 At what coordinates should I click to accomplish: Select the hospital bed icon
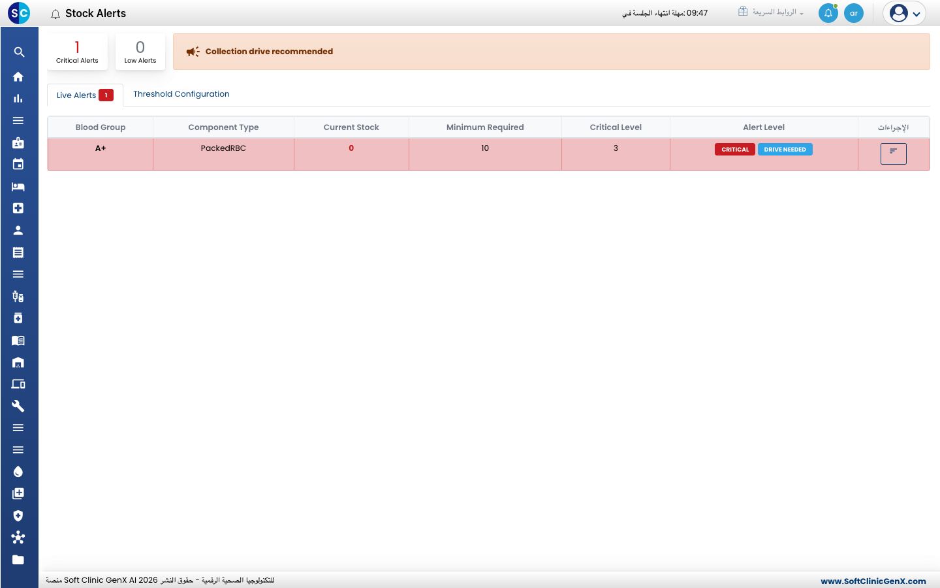(x=18, y=187)
